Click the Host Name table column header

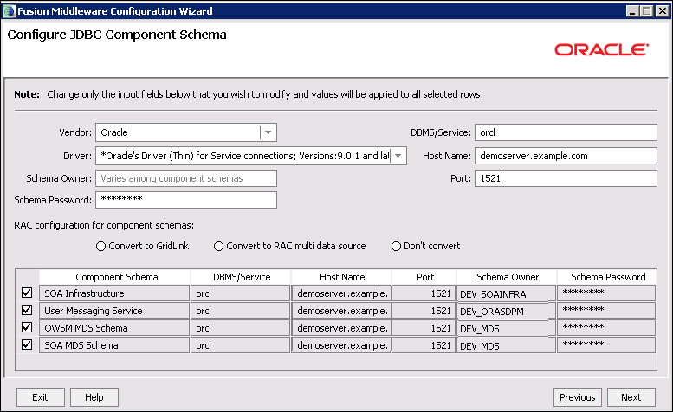(x=341, y=277)
